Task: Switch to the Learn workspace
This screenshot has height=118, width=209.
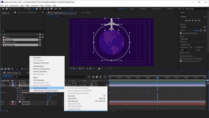Action: tap(132, 9)
